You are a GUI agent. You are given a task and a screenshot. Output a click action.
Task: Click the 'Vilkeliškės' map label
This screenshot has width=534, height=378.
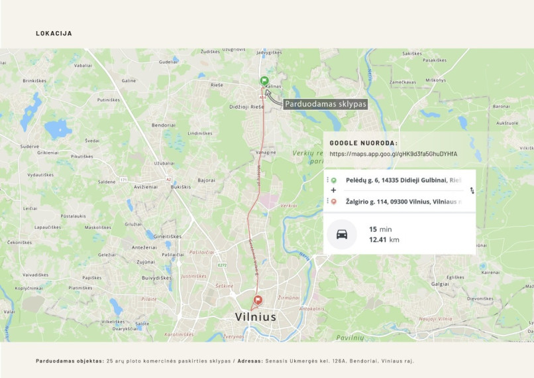(113, 322)
